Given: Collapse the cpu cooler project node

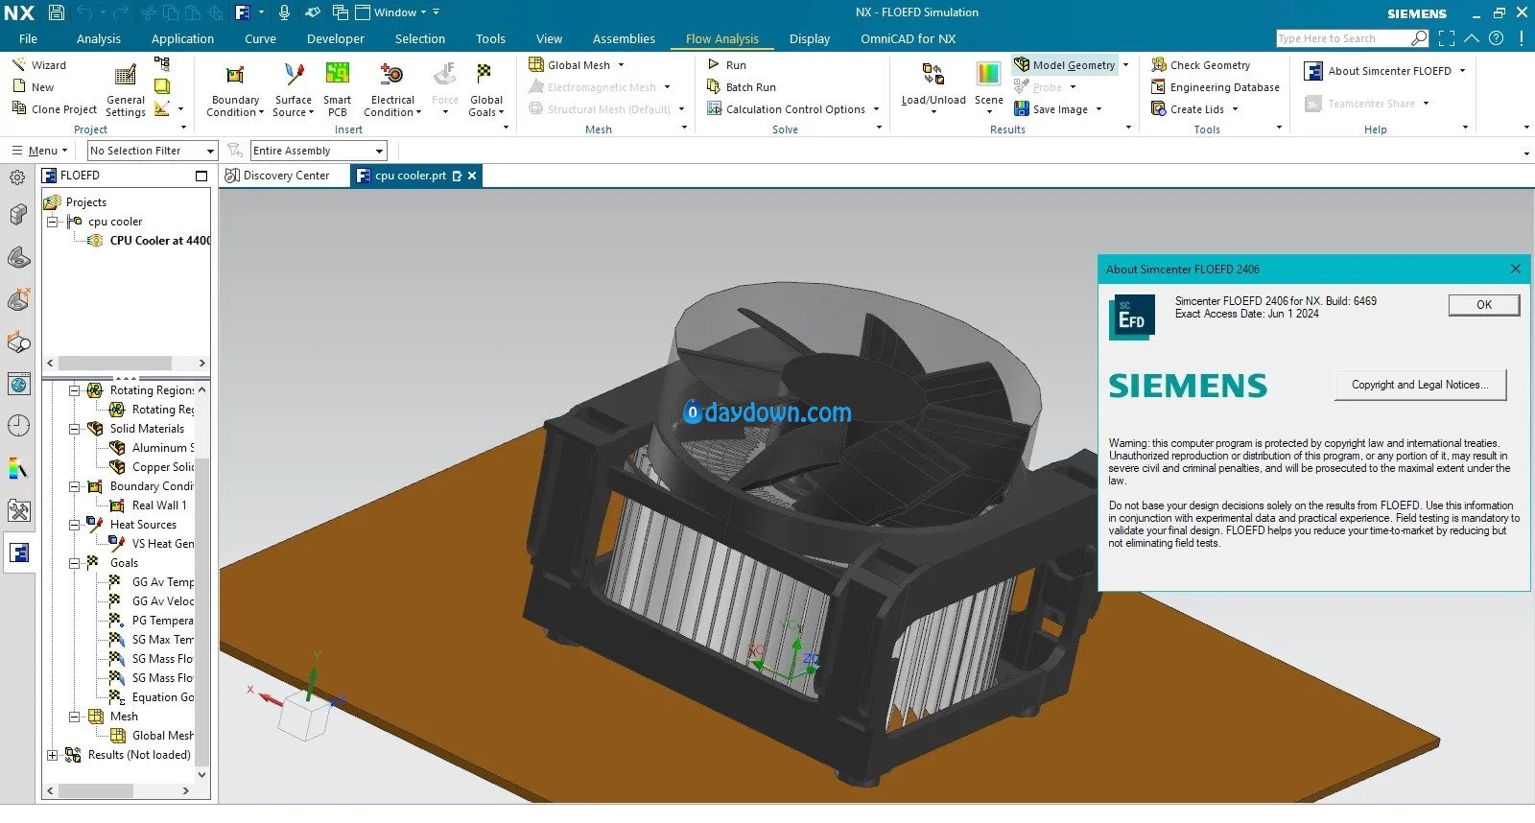Looking at the screenshot, I should coord(52,222).
